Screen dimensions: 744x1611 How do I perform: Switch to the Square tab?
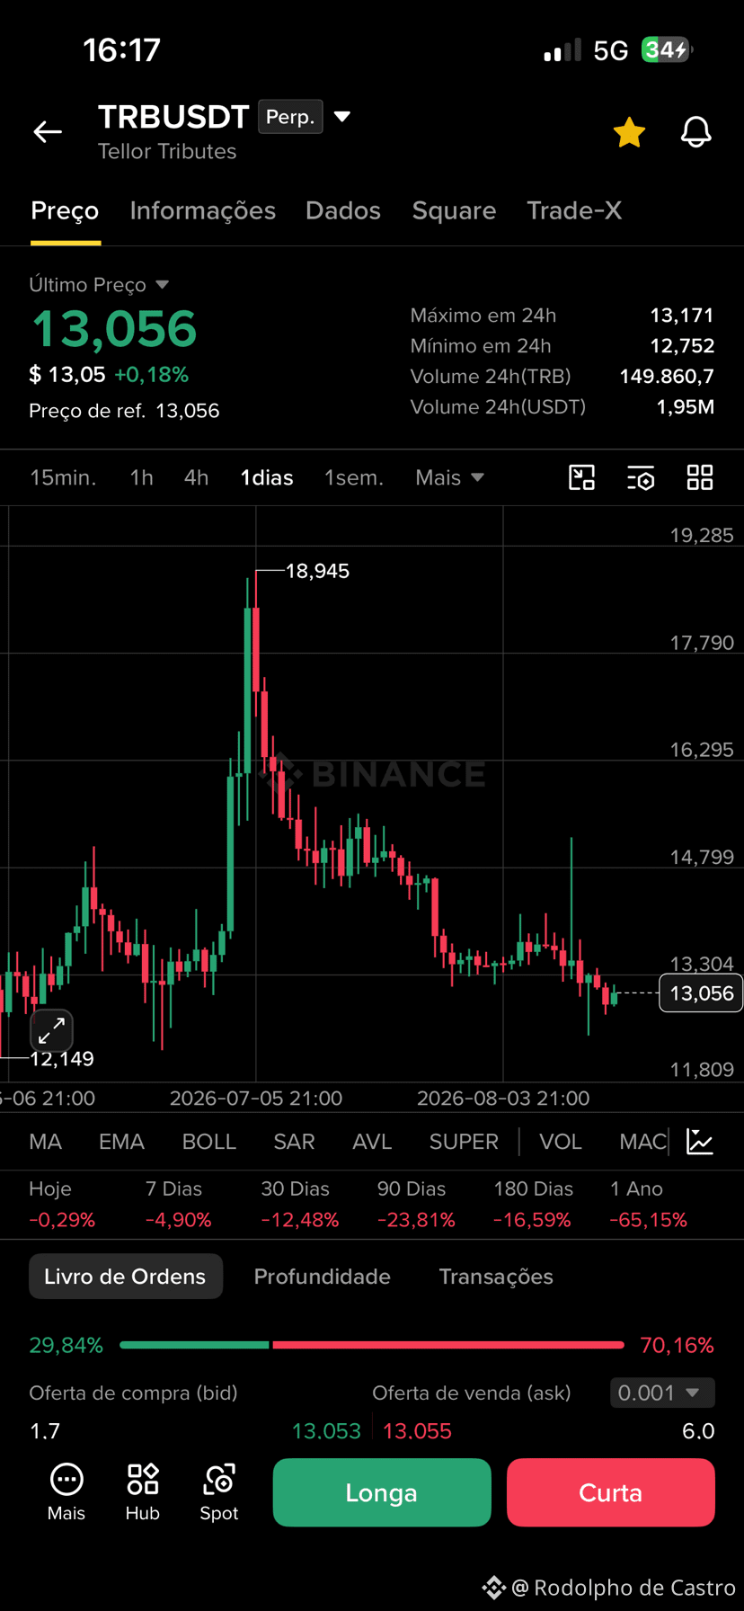[x=454, y=210]
